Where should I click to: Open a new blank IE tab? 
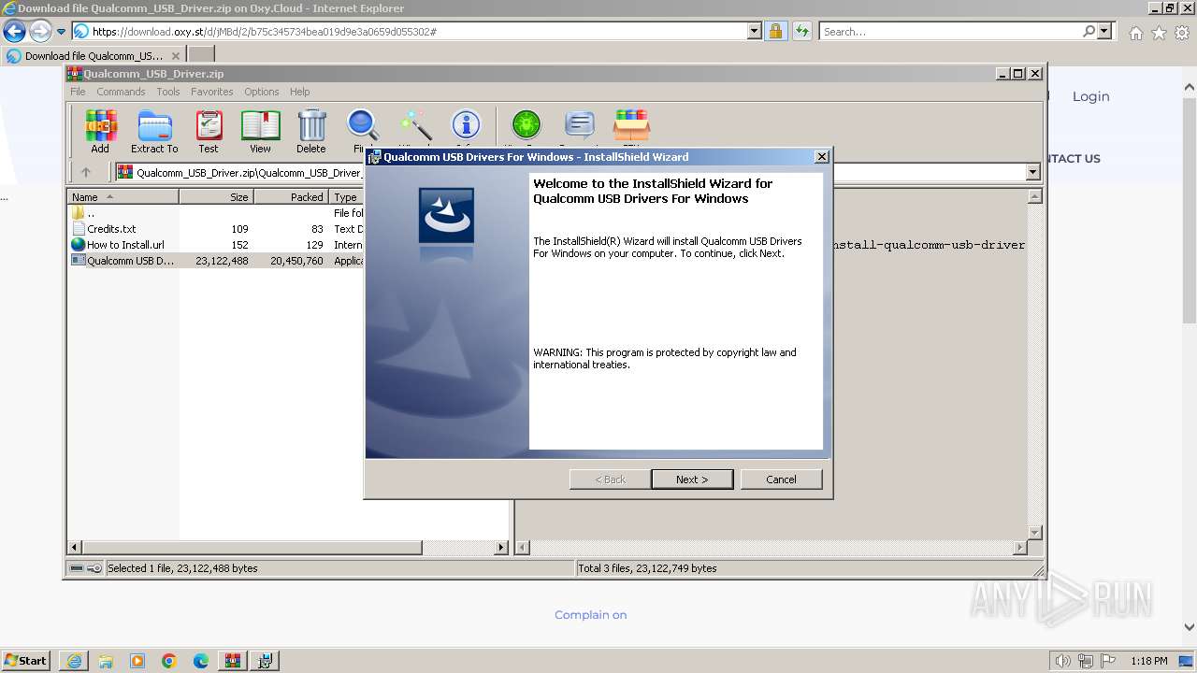201,55
